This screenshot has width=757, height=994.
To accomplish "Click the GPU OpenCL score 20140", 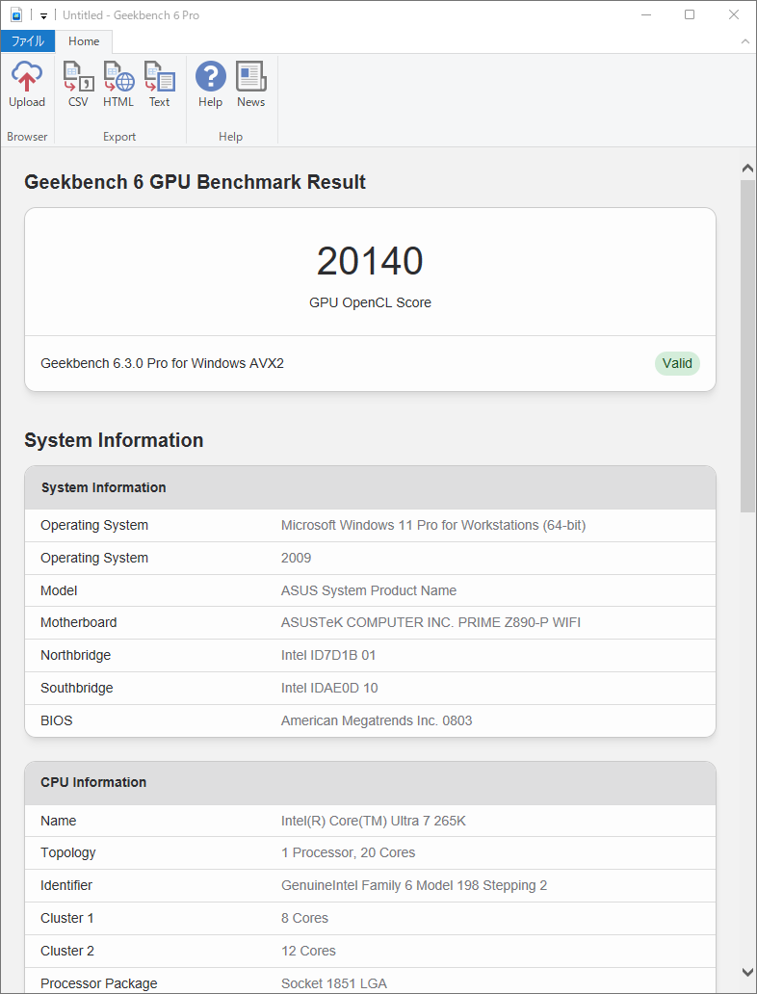I will click(x=370, y=262).
